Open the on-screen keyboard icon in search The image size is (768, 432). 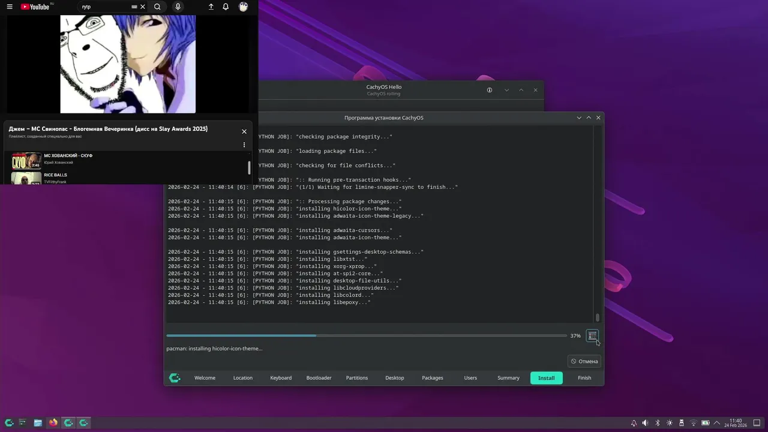(134, 7)
